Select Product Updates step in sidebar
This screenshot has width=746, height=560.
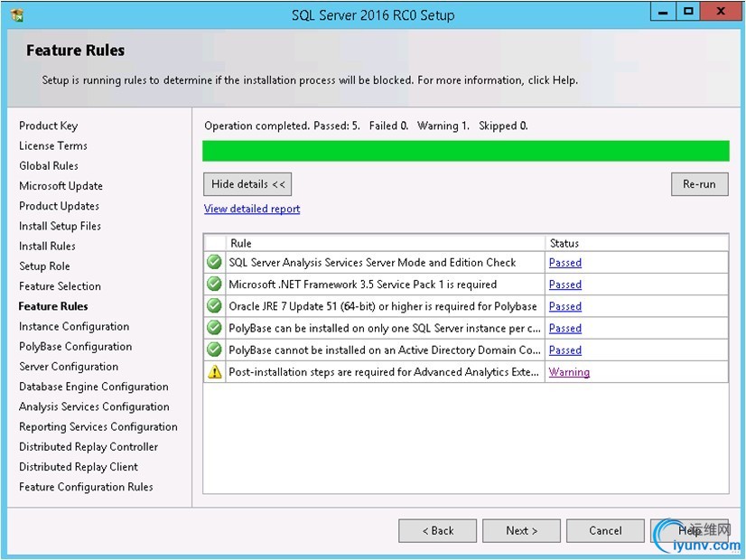59,206
